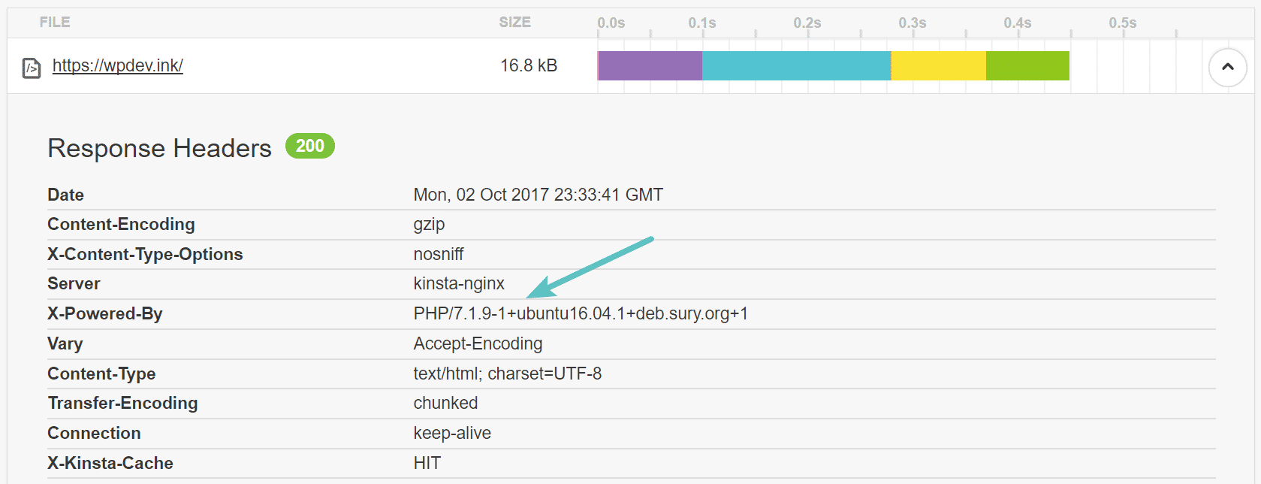Click the 200 status badge
Screen dimensions: 1261x484
pyautogui.click(x=309, y=146)
